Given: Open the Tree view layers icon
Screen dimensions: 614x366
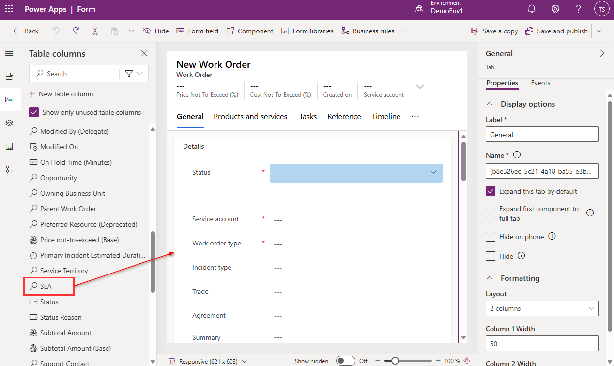Looking at the screenshot, I should tap(9, 123).
